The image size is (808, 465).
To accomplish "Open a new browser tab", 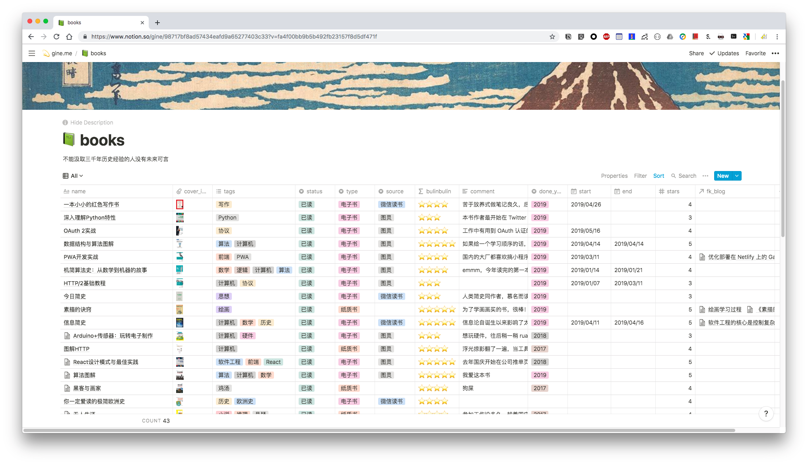I will click(157, 23).
